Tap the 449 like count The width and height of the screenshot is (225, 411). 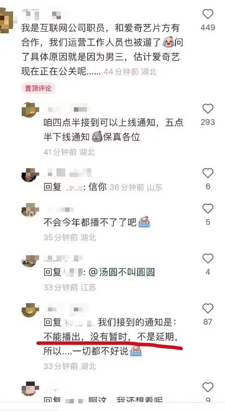(x=208, y=27)
